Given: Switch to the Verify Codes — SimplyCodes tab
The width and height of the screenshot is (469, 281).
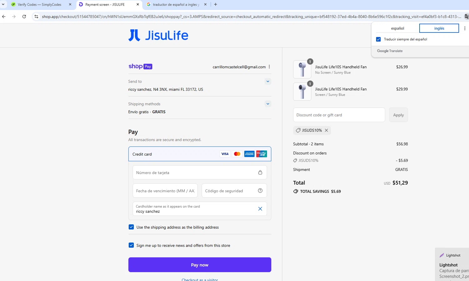Looking at the screenshot, I should pyautogui.click(x=39, y=4).
